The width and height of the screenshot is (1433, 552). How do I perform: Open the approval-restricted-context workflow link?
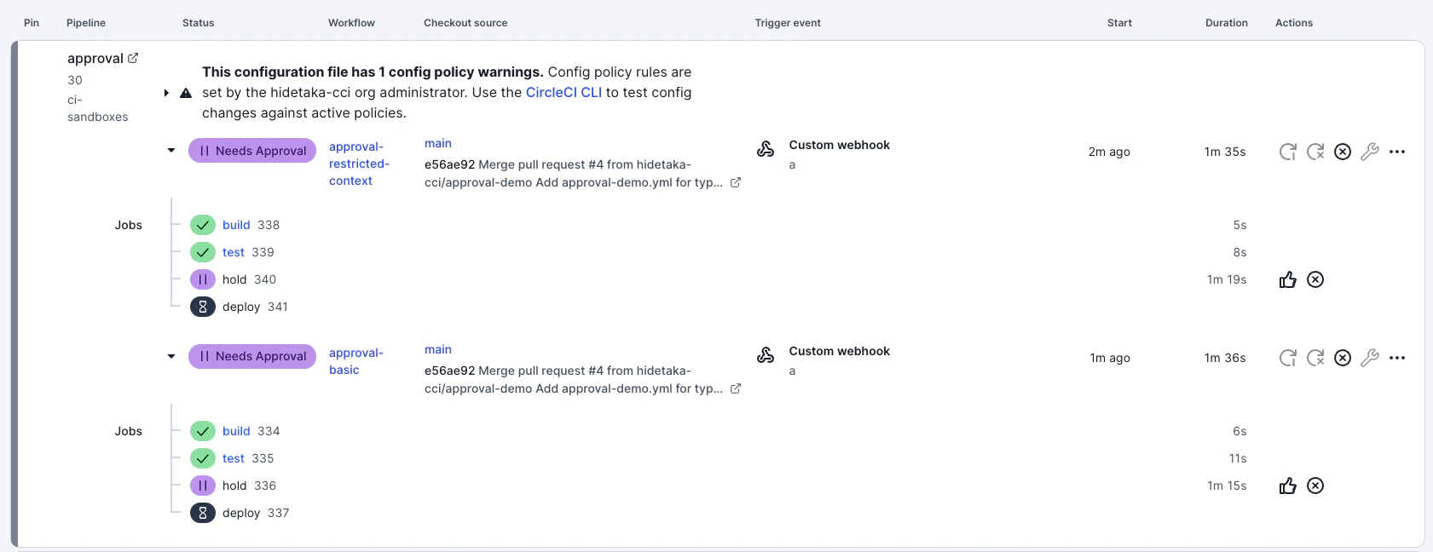(359, 164)
